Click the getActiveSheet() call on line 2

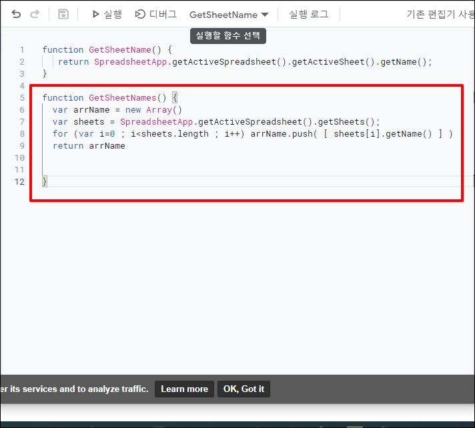[333, 62]
